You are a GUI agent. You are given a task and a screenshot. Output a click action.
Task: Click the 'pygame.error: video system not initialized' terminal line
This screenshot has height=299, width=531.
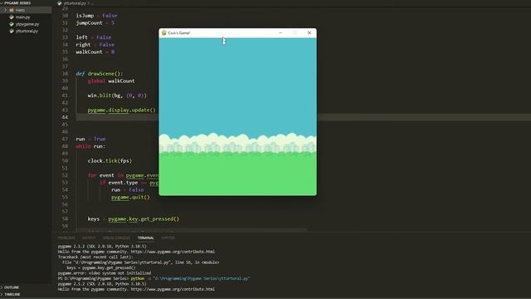coord(105,273)
